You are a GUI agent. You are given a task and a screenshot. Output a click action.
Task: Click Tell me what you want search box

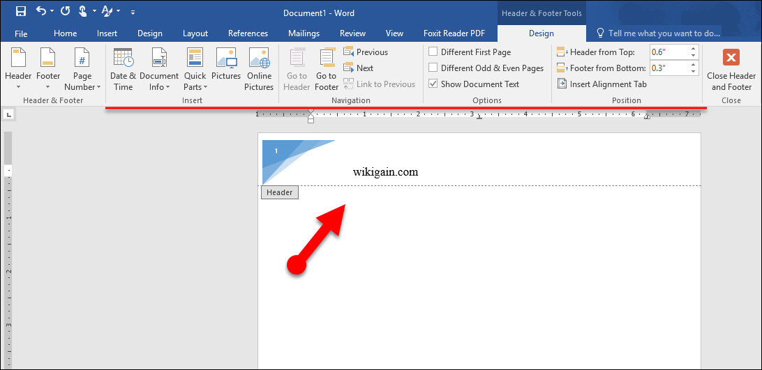pyautogui.click(x=663, y=33)
